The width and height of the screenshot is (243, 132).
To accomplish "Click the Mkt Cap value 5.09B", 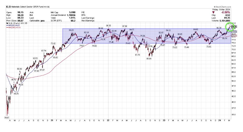I will pyautogui.click(x=72, y=12).
